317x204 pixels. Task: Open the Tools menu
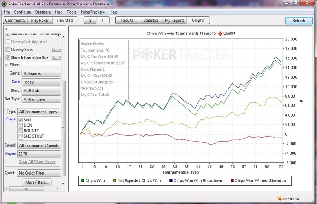click(x=72, y=12)
